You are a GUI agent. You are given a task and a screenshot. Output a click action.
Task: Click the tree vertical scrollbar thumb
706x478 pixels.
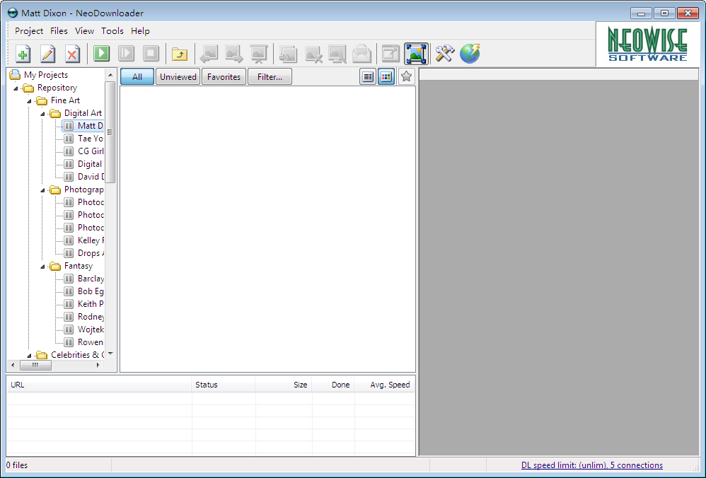pos(110,132)
